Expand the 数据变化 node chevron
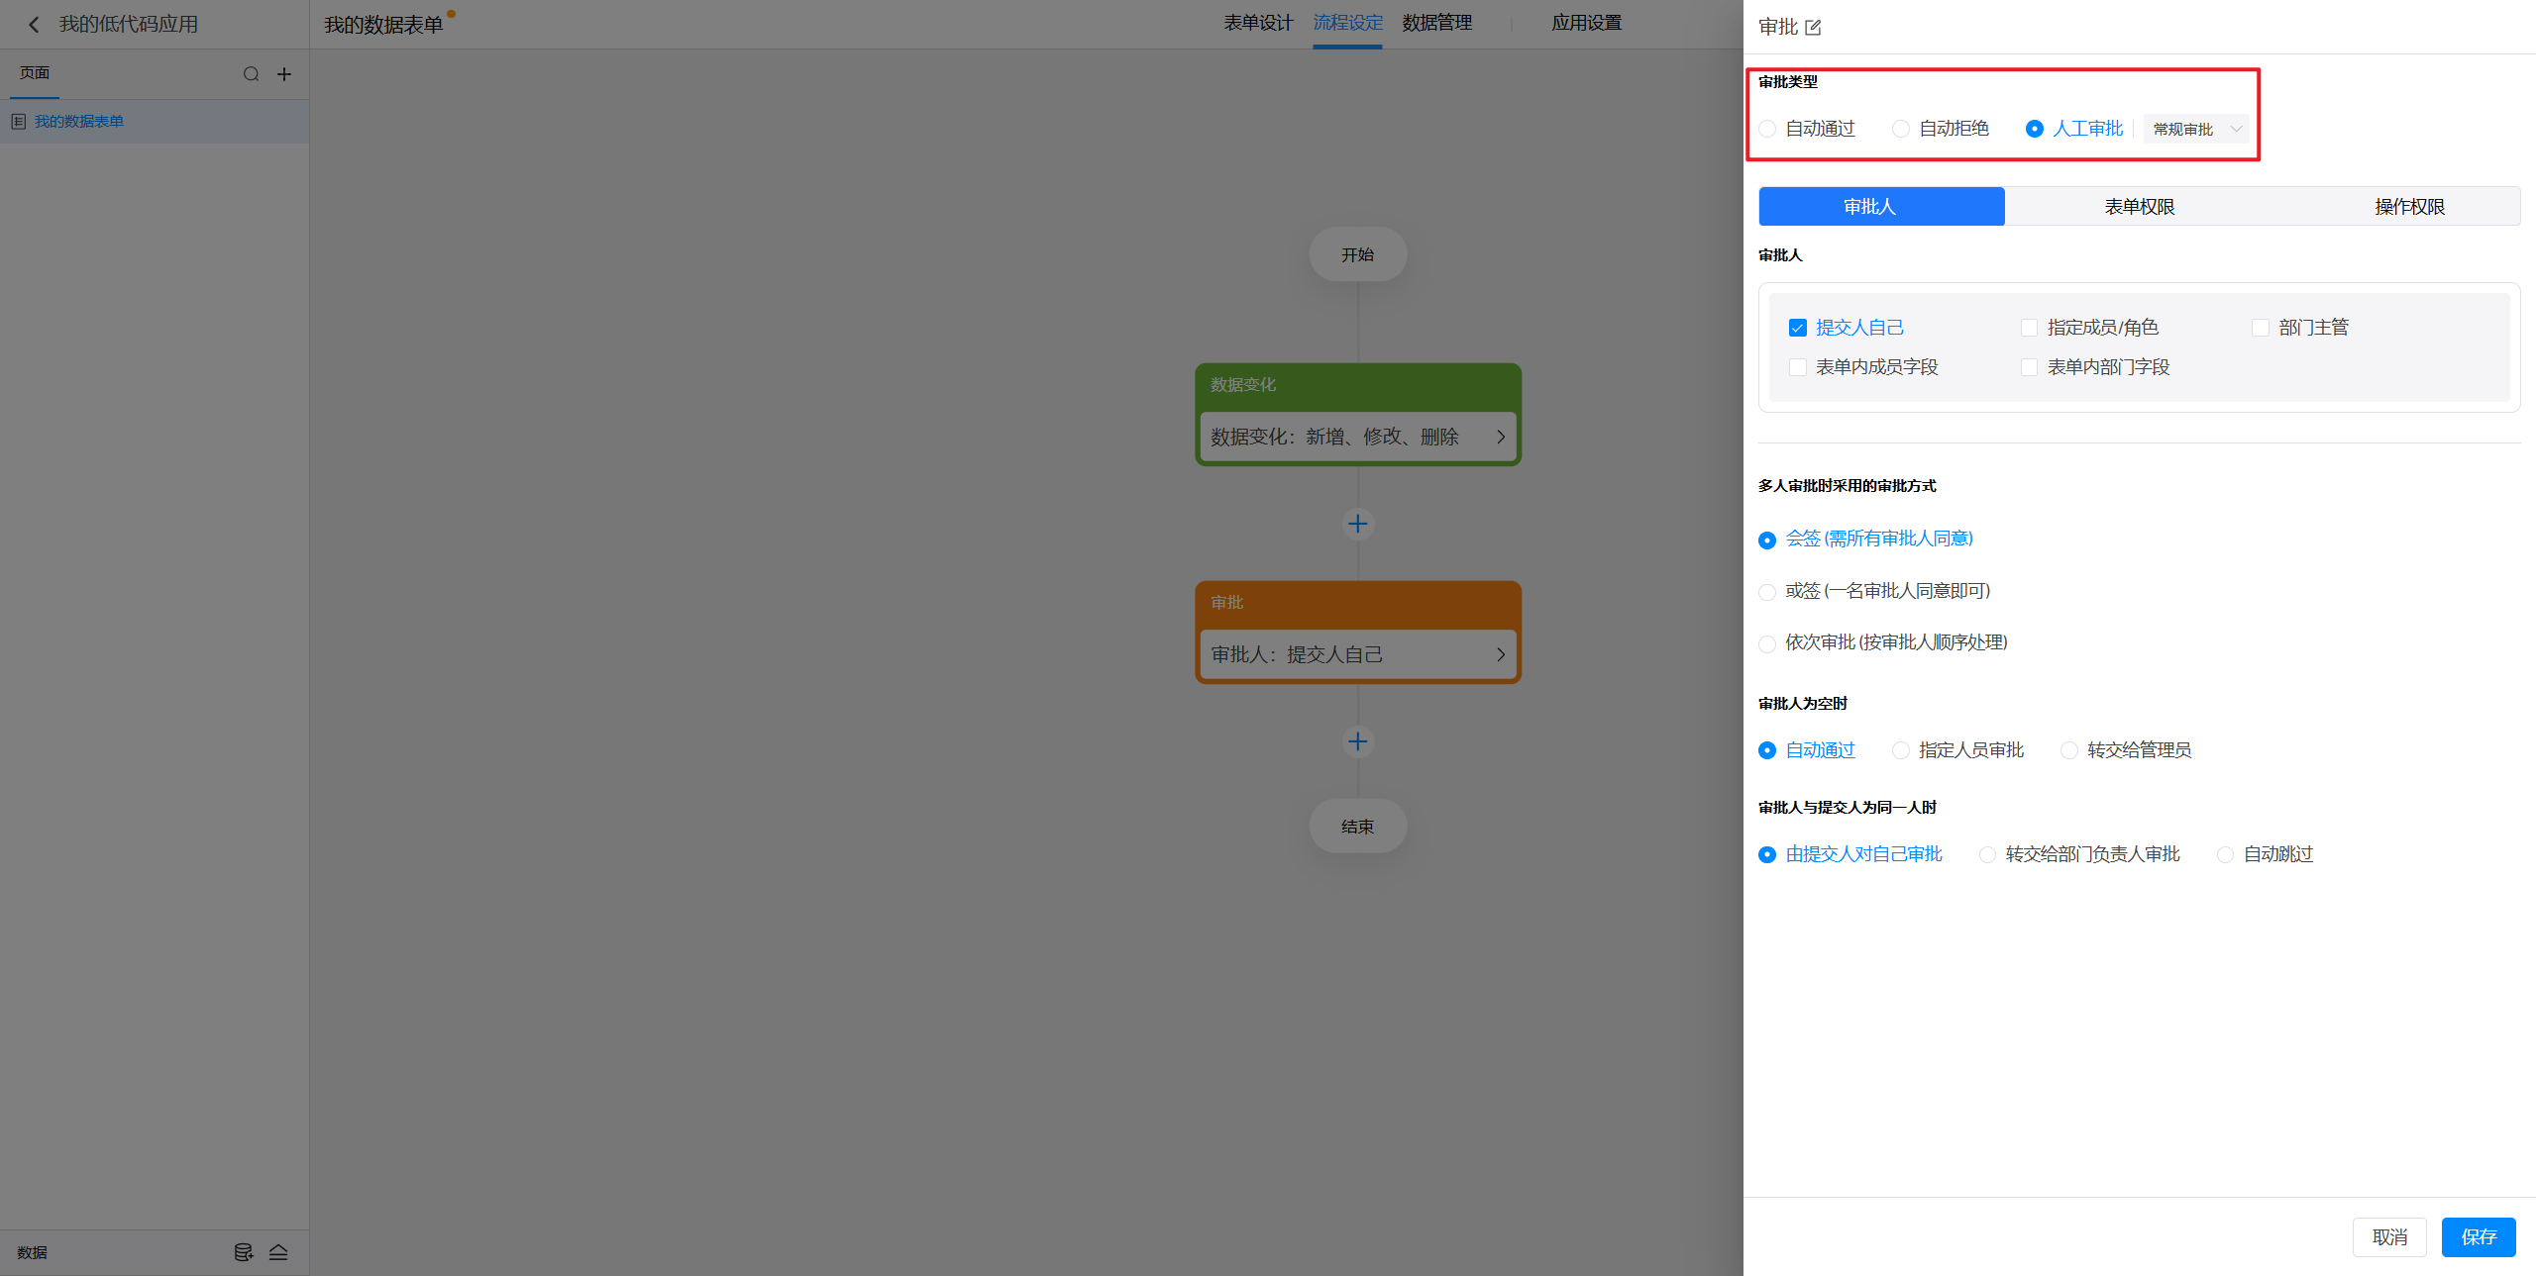Screen dimensions: 2536x1276 click(x=1500, y=437)
